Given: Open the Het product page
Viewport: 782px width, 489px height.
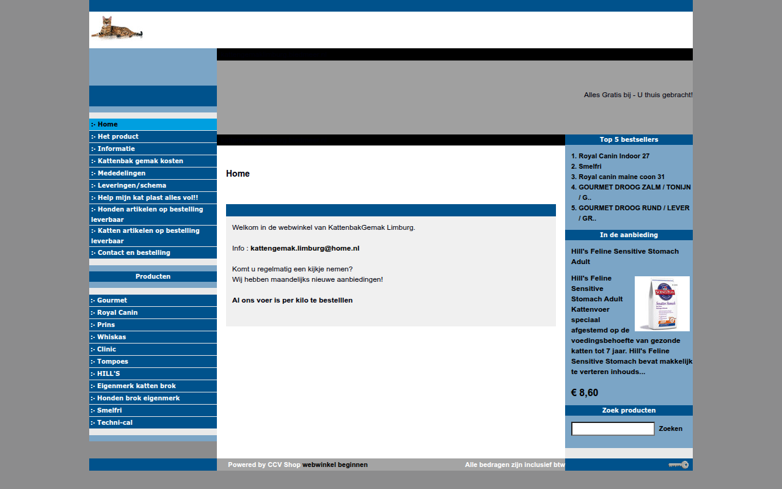Looking at the screenshot, I should point(153,137).
